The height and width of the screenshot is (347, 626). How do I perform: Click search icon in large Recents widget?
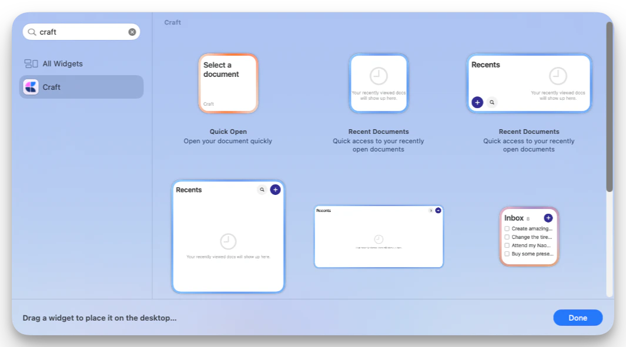pos(262,190)
